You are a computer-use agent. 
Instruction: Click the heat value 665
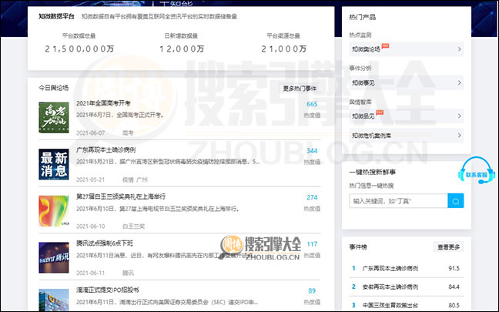click(x=312, y=104)
